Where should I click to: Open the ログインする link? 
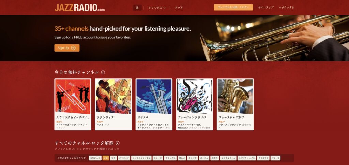tap(286, 8)
